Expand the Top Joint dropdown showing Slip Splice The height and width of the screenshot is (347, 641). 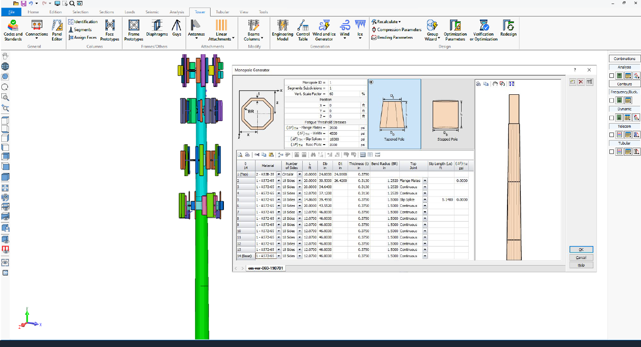tap(424, 199)
